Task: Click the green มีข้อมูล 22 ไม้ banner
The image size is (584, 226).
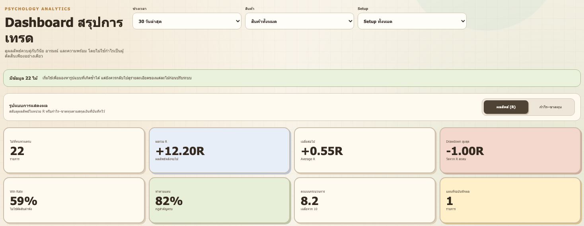Action: (x=292, y=78)
